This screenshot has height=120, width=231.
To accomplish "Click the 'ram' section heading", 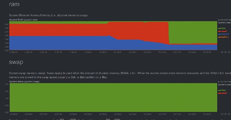I will (14, 4).
